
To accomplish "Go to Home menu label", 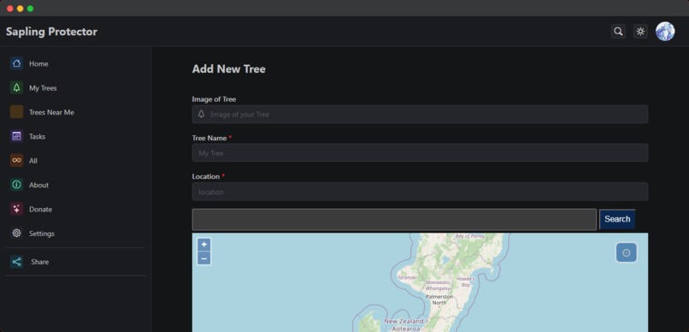I will point(38,64).
